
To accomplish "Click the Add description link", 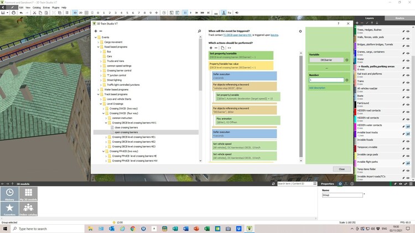I will click(317, 87).
